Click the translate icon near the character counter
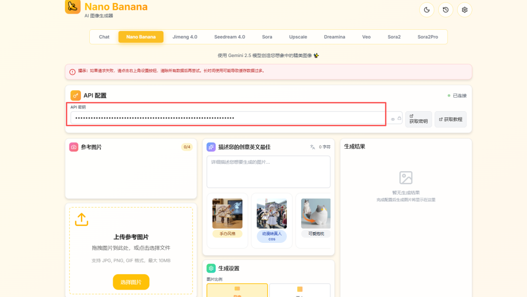 (311, 147)
